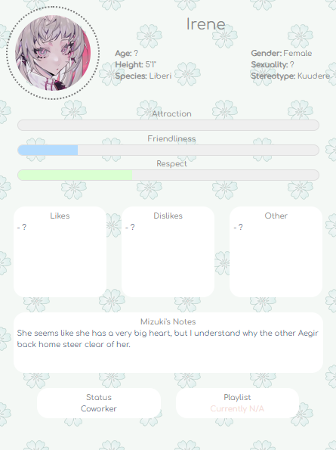Click the Species Liberi entry
Viewport: 336px width, 450px height.
coord(143,76)
